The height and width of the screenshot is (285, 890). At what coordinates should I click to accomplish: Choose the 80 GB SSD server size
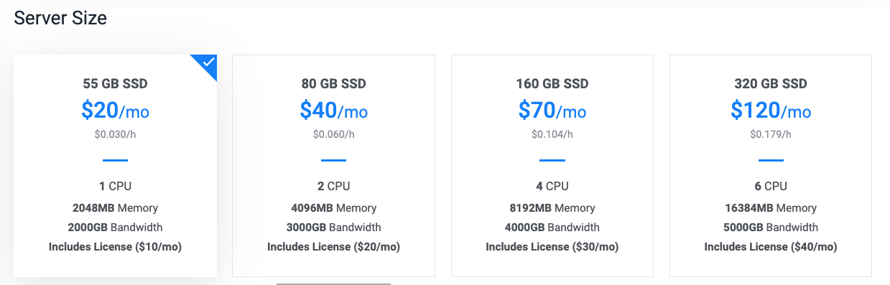pyautogui.click(x=334, y=166)
